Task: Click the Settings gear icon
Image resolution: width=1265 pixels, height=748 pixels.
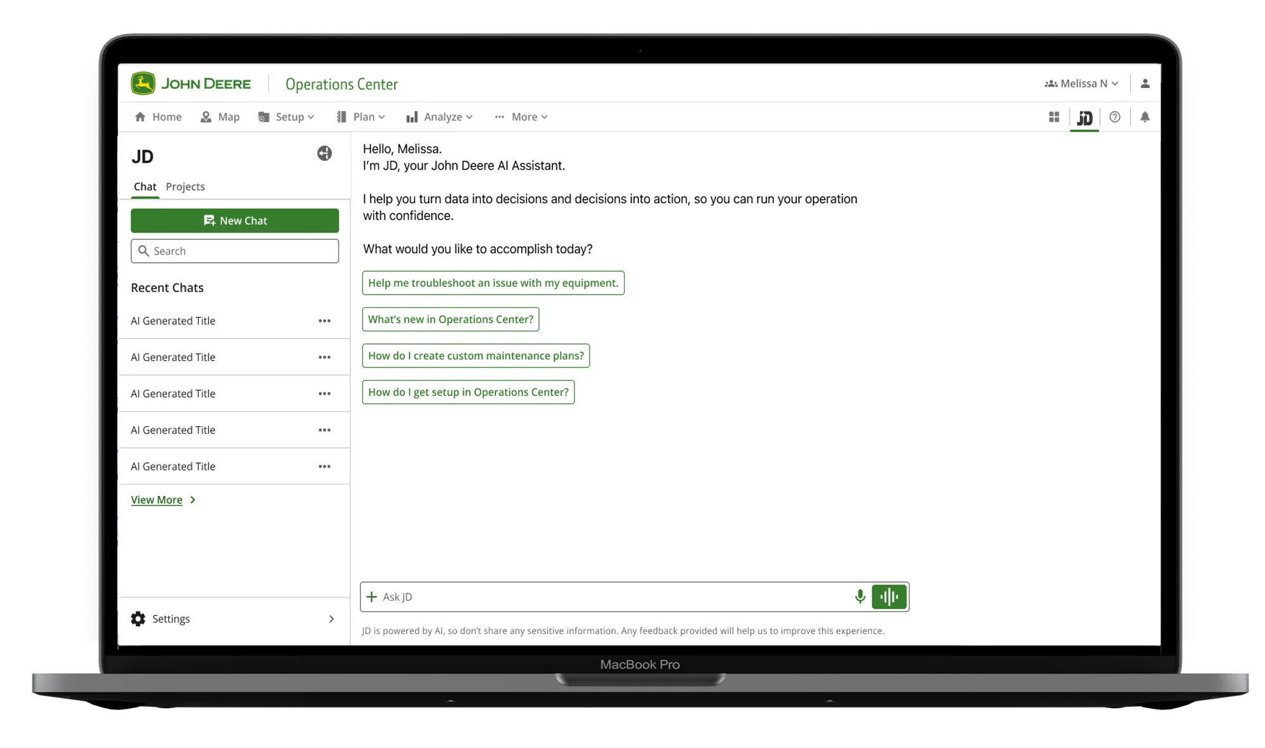Action: point(138,619)
